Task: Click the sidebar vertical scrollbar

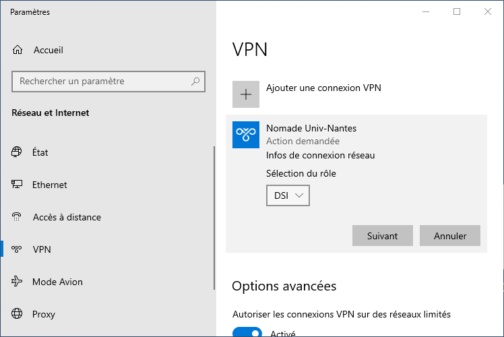Action: click(214, 202)
